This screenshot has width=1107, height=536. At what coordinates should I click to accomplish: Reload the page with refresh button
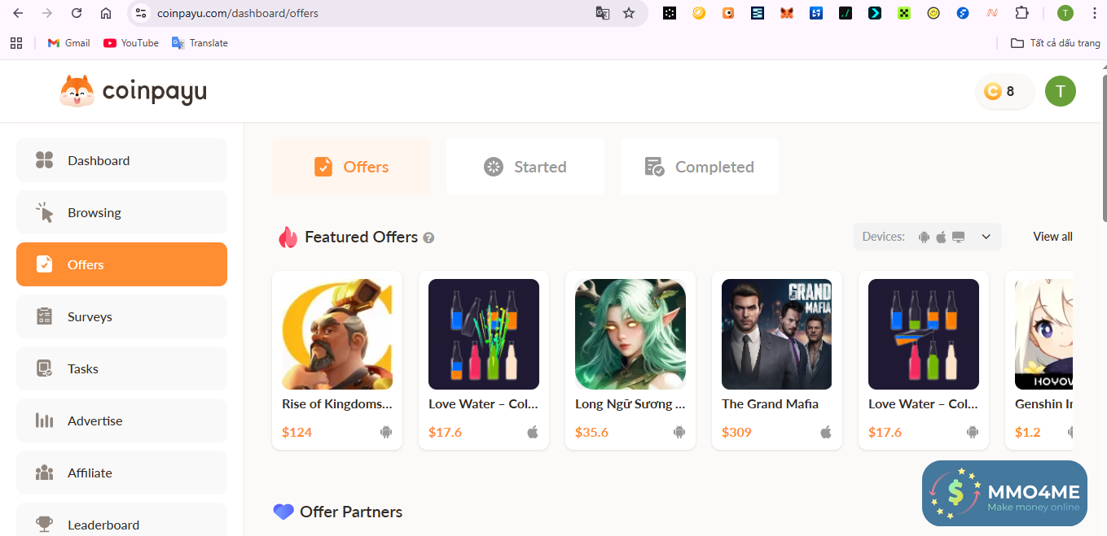coord(77,13)
